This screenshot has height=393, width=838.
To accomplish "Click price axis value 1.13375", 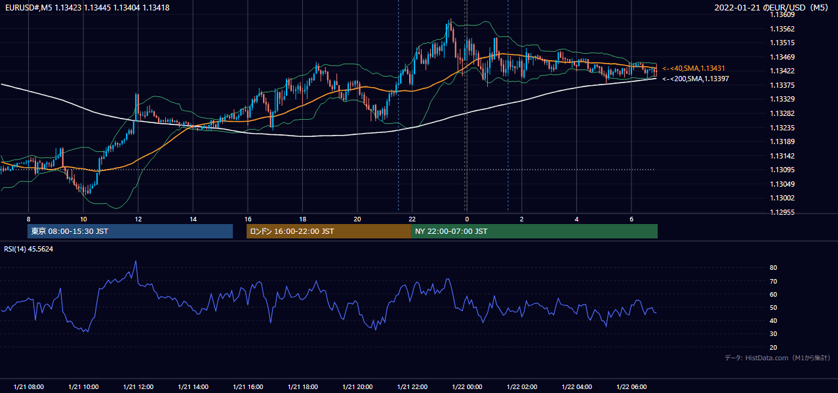I will 782,85.
